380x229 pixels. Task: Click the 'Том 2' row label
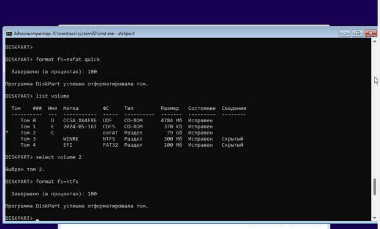coord(28,133)
